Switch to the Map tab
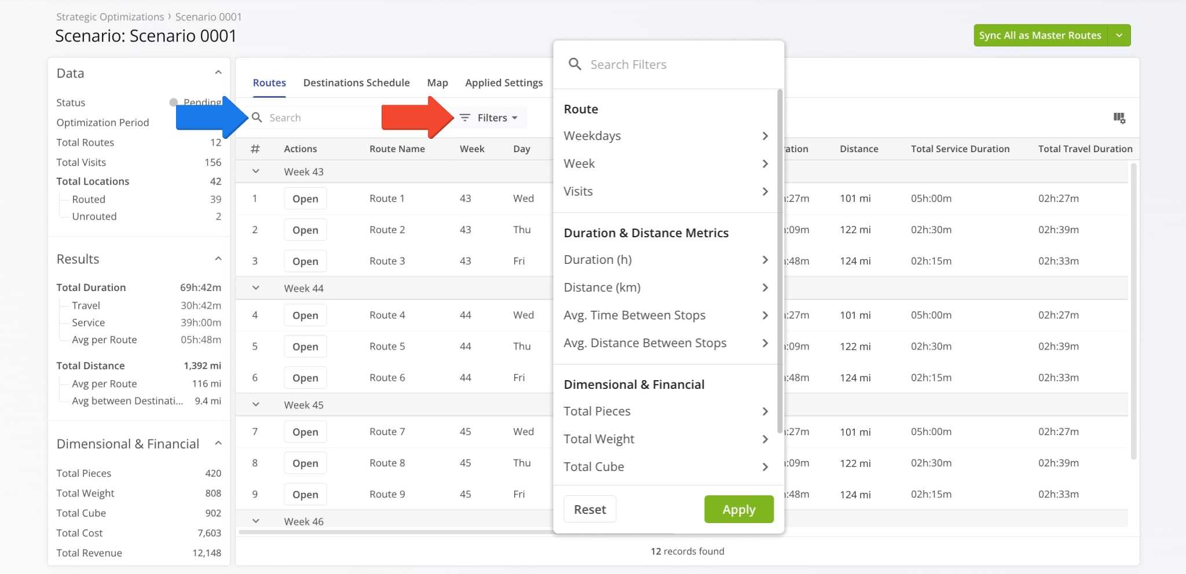 click(437, 83)
